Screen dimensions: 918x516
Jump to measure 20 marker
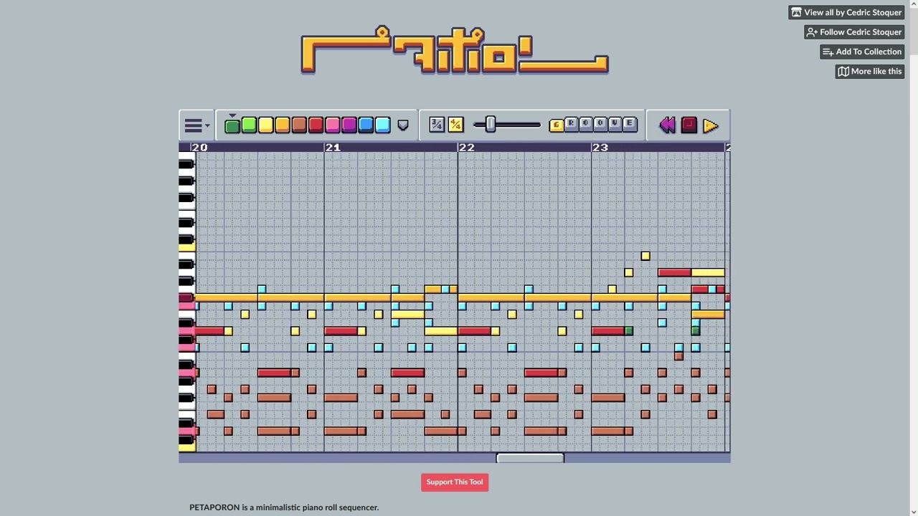pos(200,147)
